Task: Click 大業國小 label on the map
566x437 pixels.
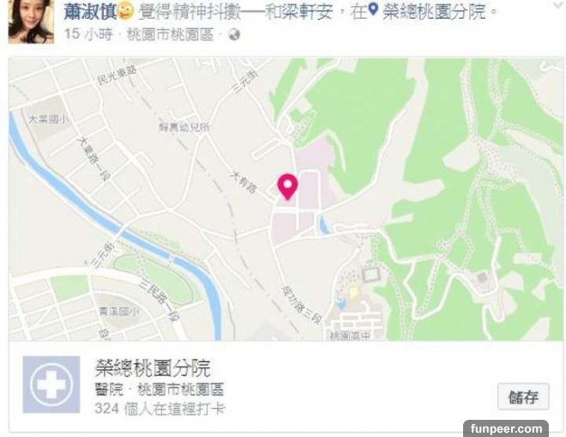Action: (x=48, y=119)
